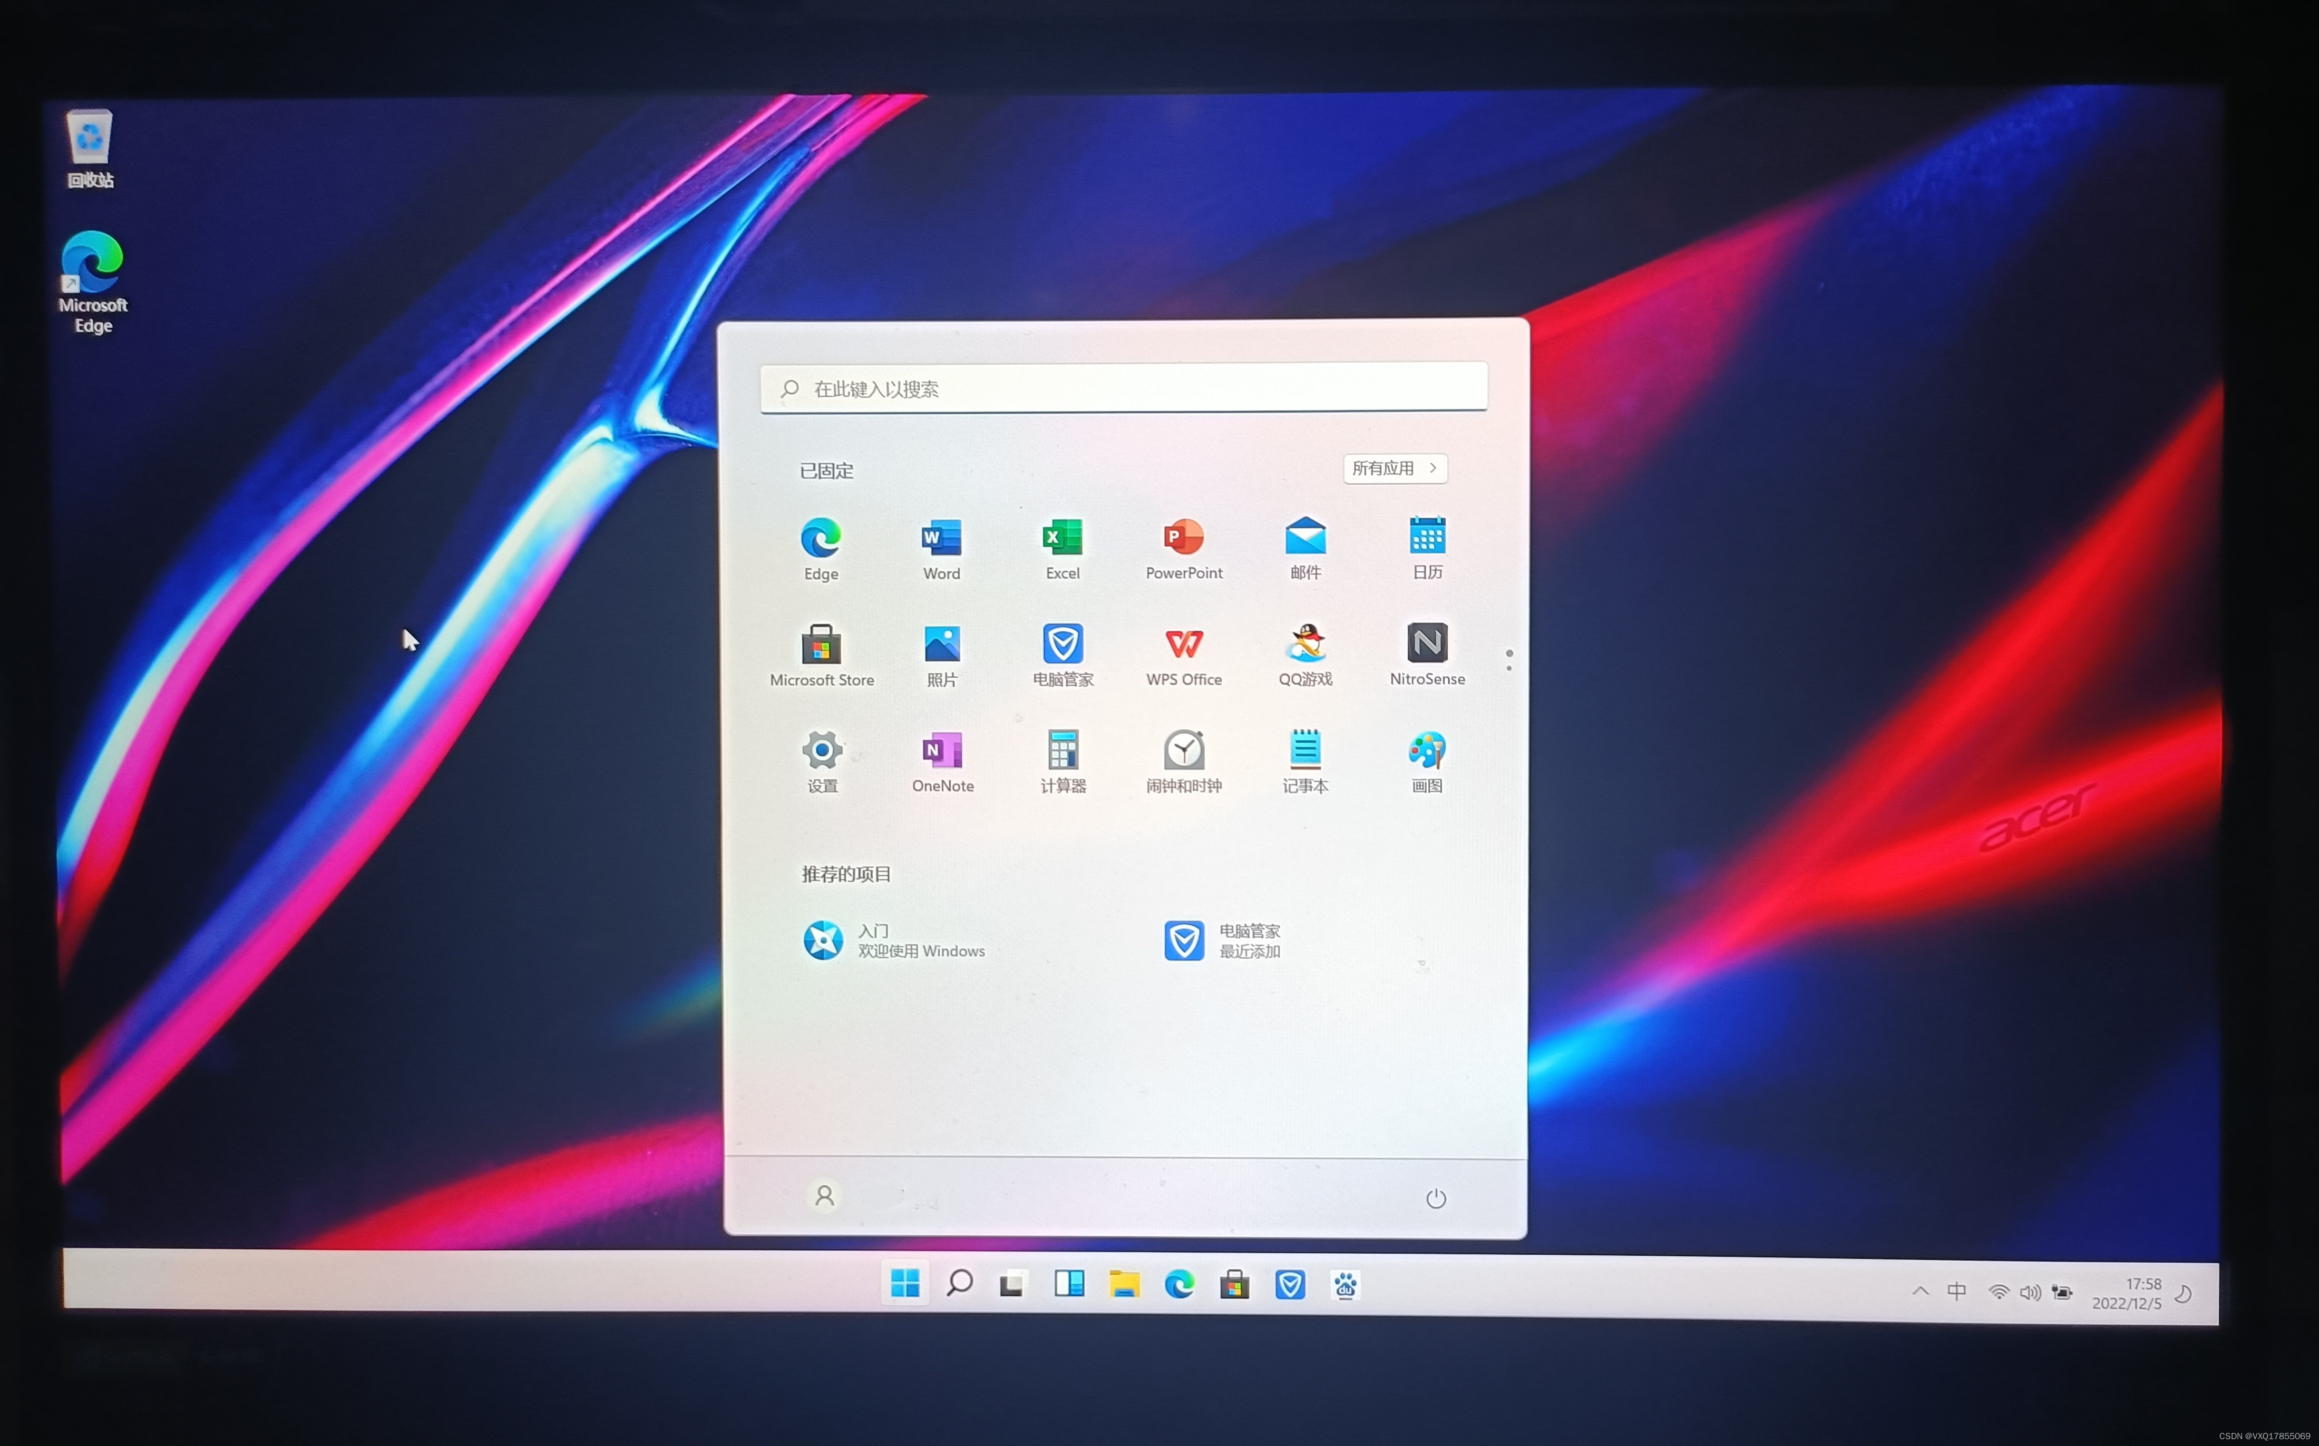Open File Explorer on taskbar
Image resolution: width=2319 pixels, height=1446 pixels.
click(x=1124, y=1284)
